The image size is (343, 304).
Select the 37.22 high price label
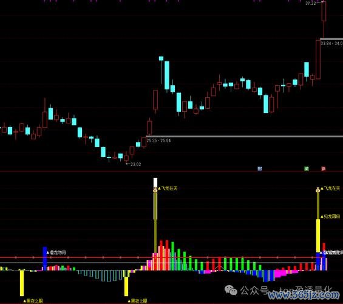point(311,3)
